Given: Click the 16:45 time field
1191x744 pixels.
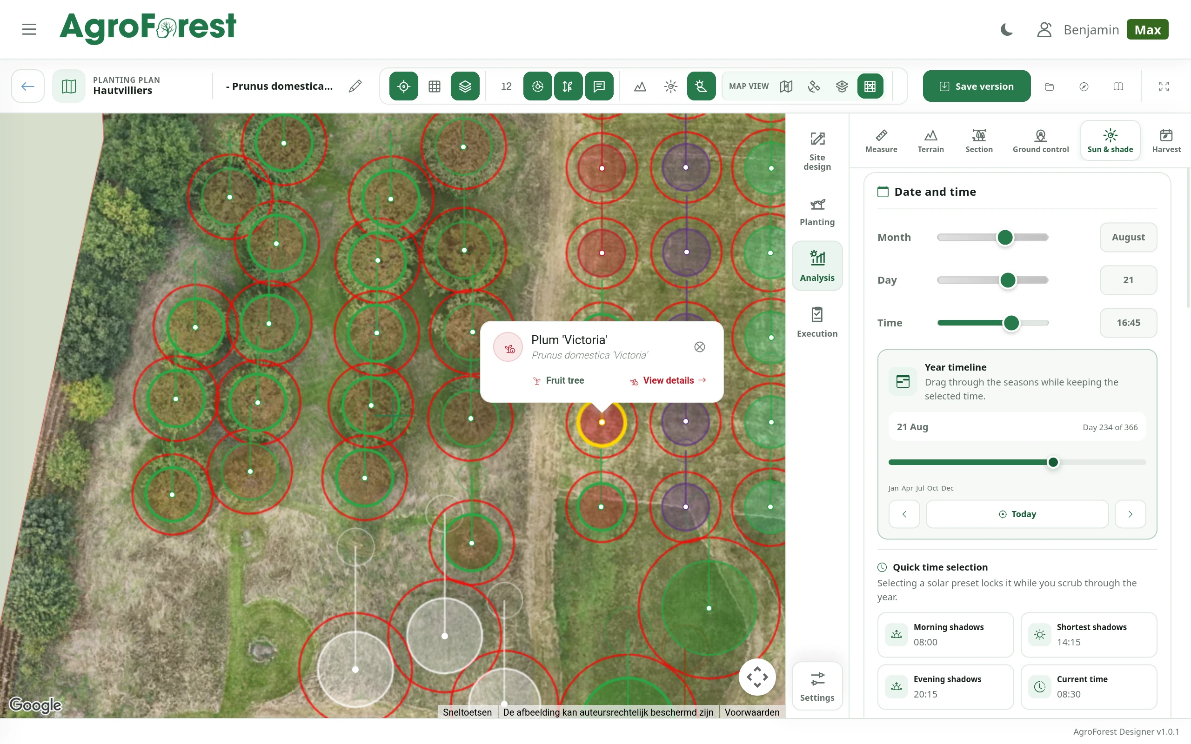Looking at the screenshot, I should coord(1128,323).
